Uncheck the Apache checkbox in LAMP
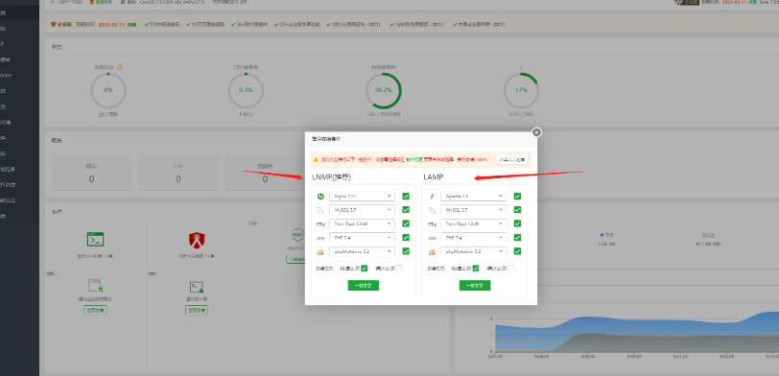The width and height of the screenshot is (779, 376). [x=517, y=197]
